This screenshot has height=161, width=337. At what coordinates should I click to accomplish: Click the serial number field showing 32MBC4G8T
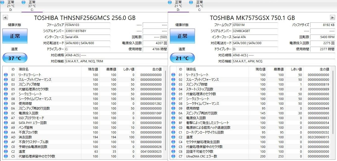point(255,31)
